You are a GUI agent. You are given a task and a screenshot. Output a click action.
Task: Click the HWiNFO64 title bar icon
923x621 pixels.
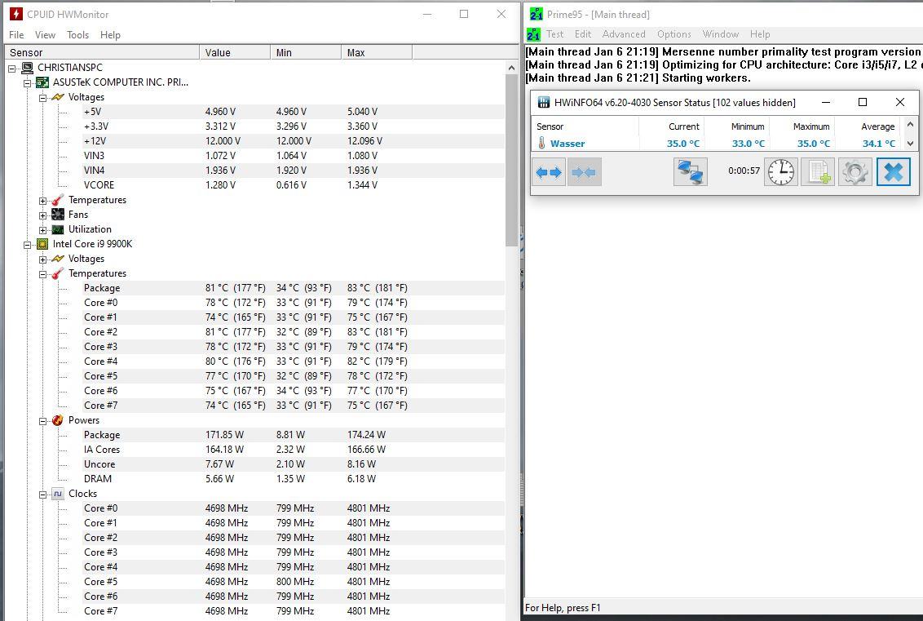click(x=543, y=103)
